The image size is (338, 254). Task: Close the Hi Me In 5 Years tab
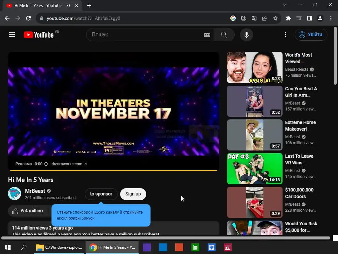(77, 6)
